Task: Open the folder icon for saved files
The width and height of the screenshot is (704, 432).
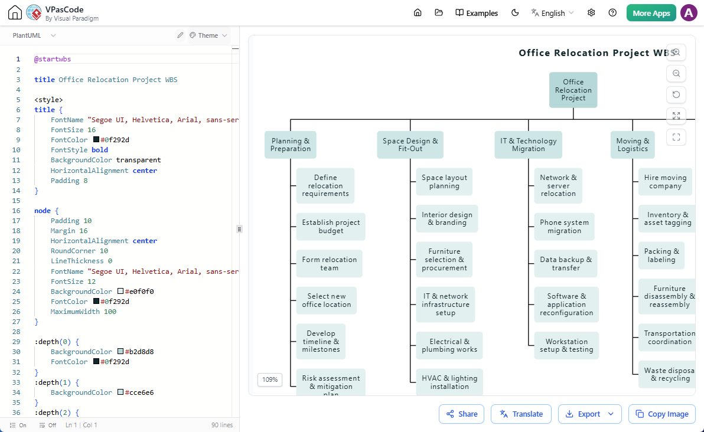Action: click(439, 12)
